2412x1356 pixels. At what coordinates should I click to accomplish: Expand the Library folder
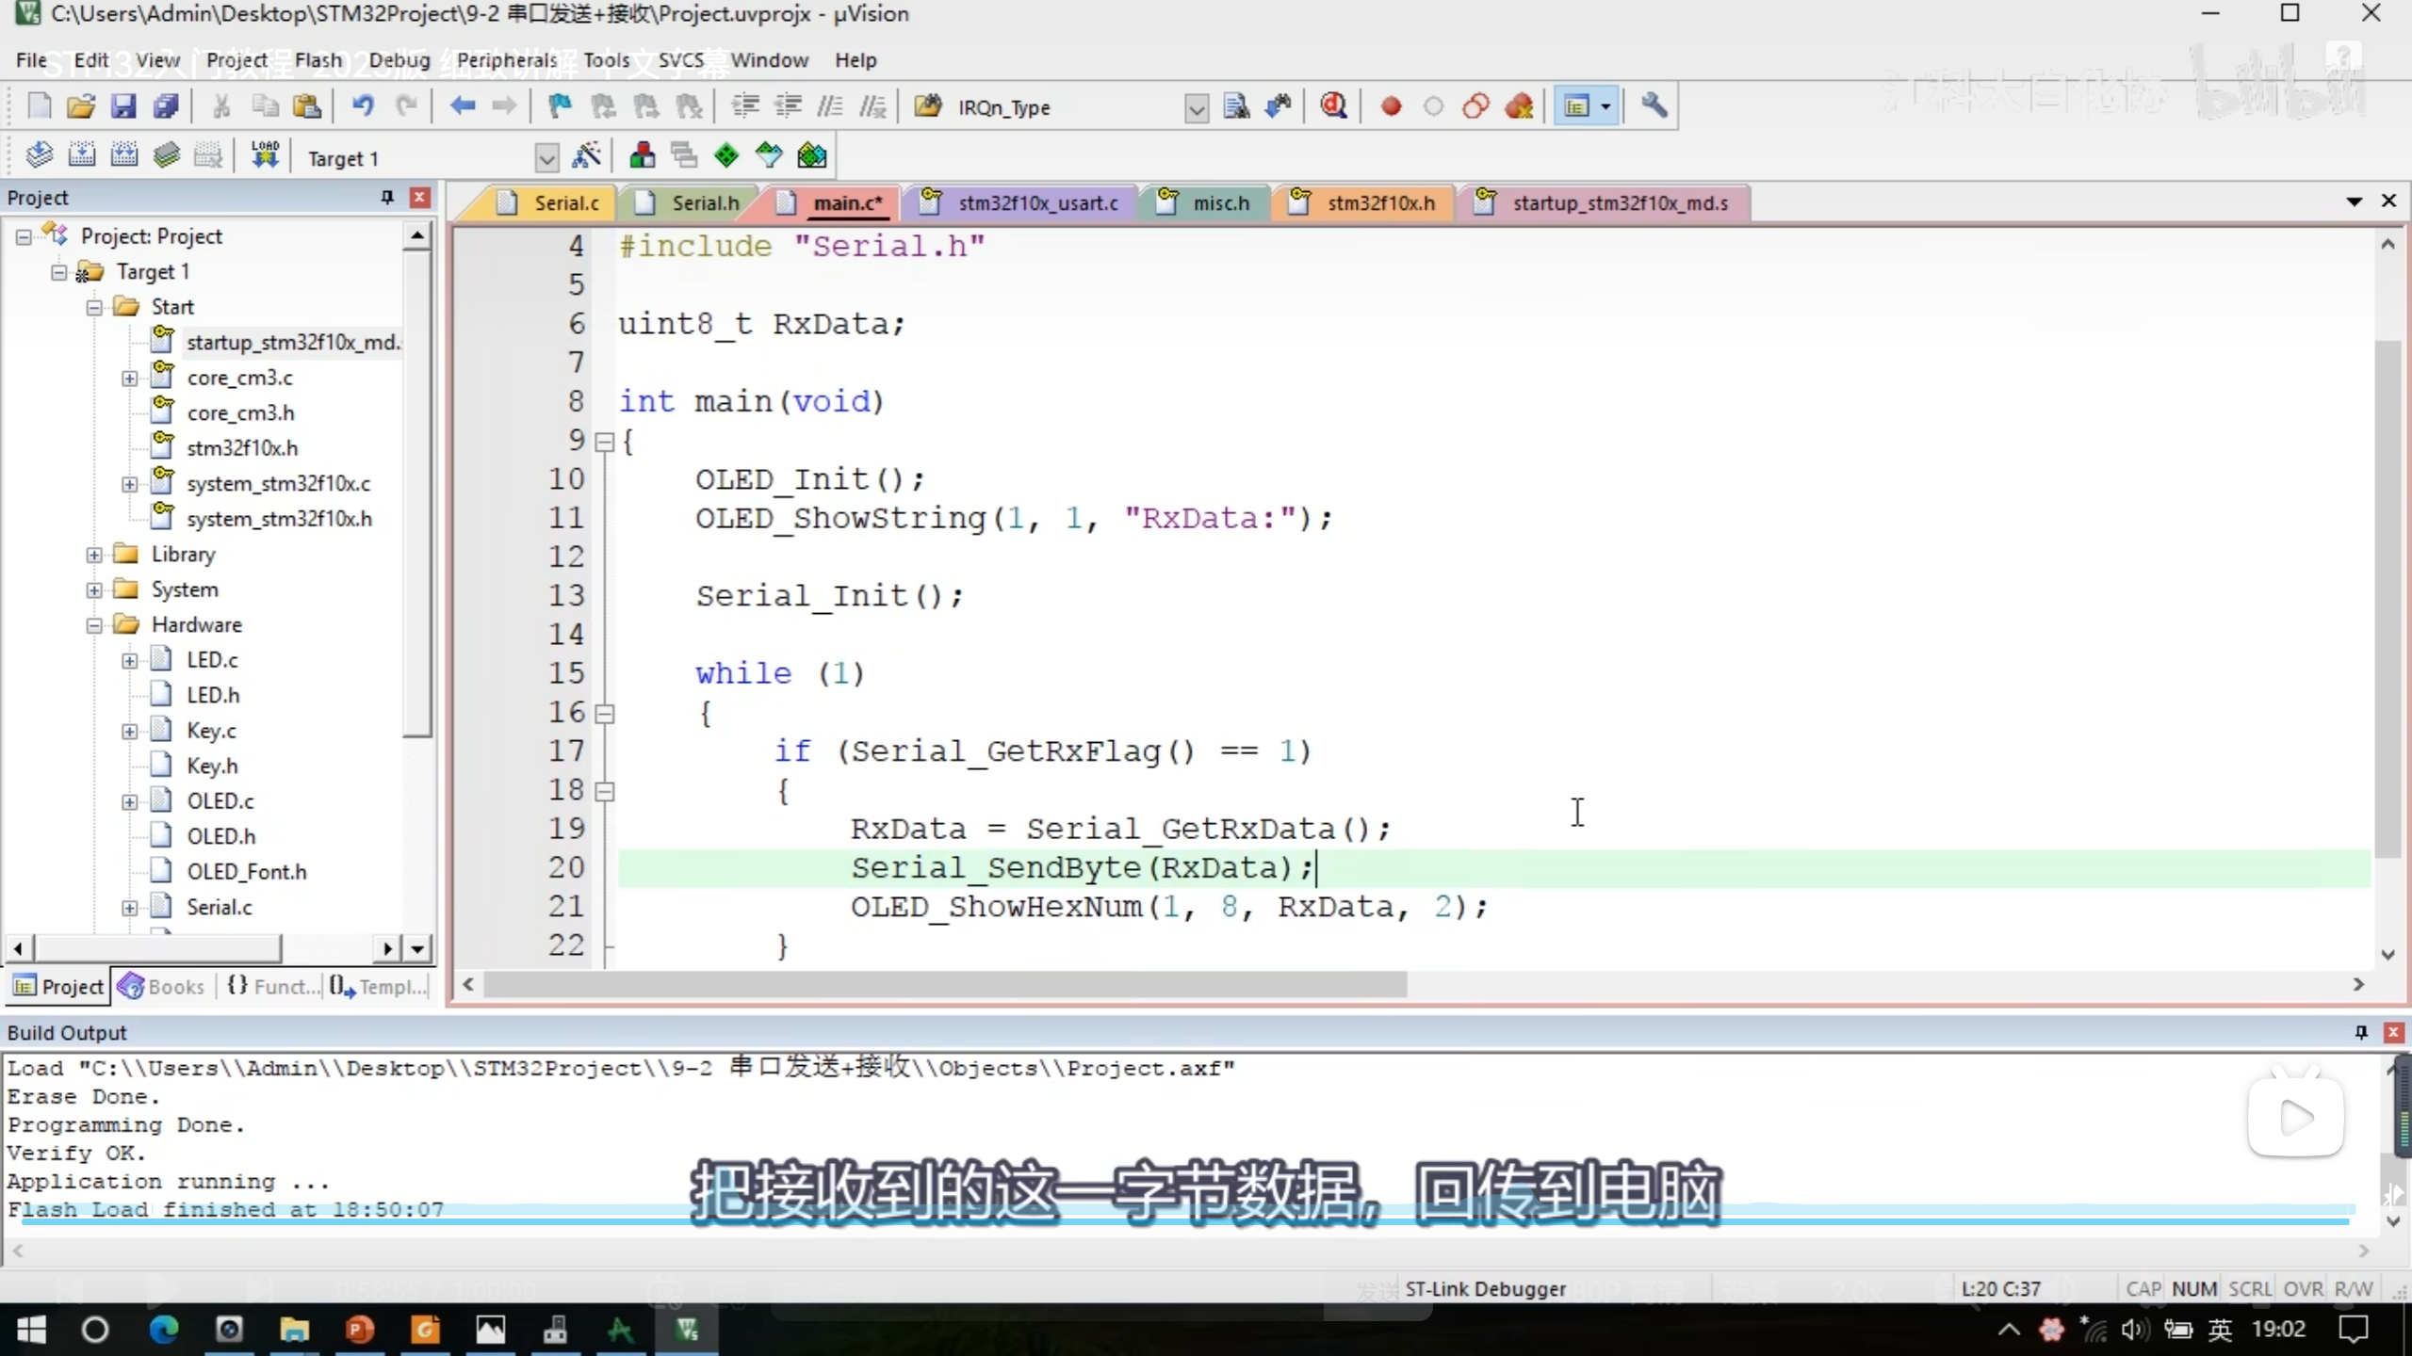94,555
